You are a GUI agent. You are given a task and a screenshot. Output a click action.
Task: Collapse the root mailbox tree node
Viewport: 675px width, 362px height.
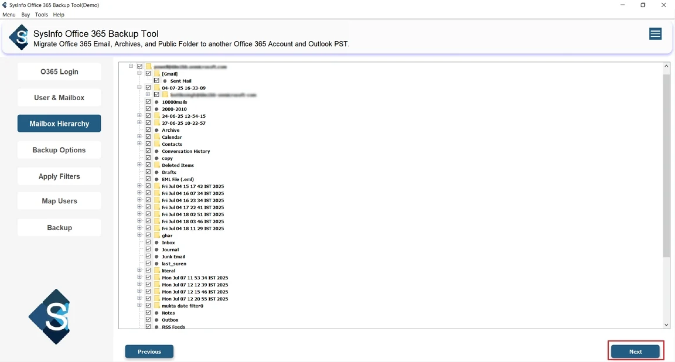[x=131, y=66]
